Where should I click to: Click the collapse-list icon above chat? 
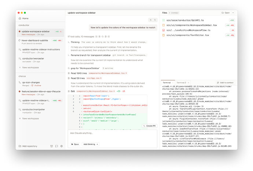pos(151,20)
